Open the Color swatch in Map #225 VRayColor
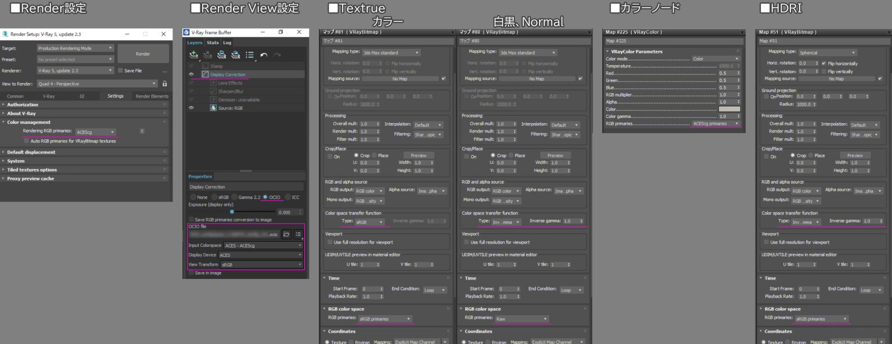 (x=730, y=109)
